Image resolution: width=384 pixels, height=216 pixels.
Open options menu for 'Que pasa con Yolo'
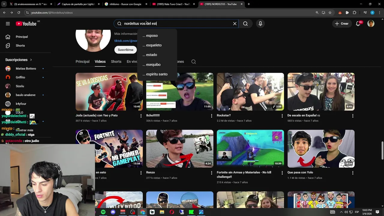(x=353, y=173)
